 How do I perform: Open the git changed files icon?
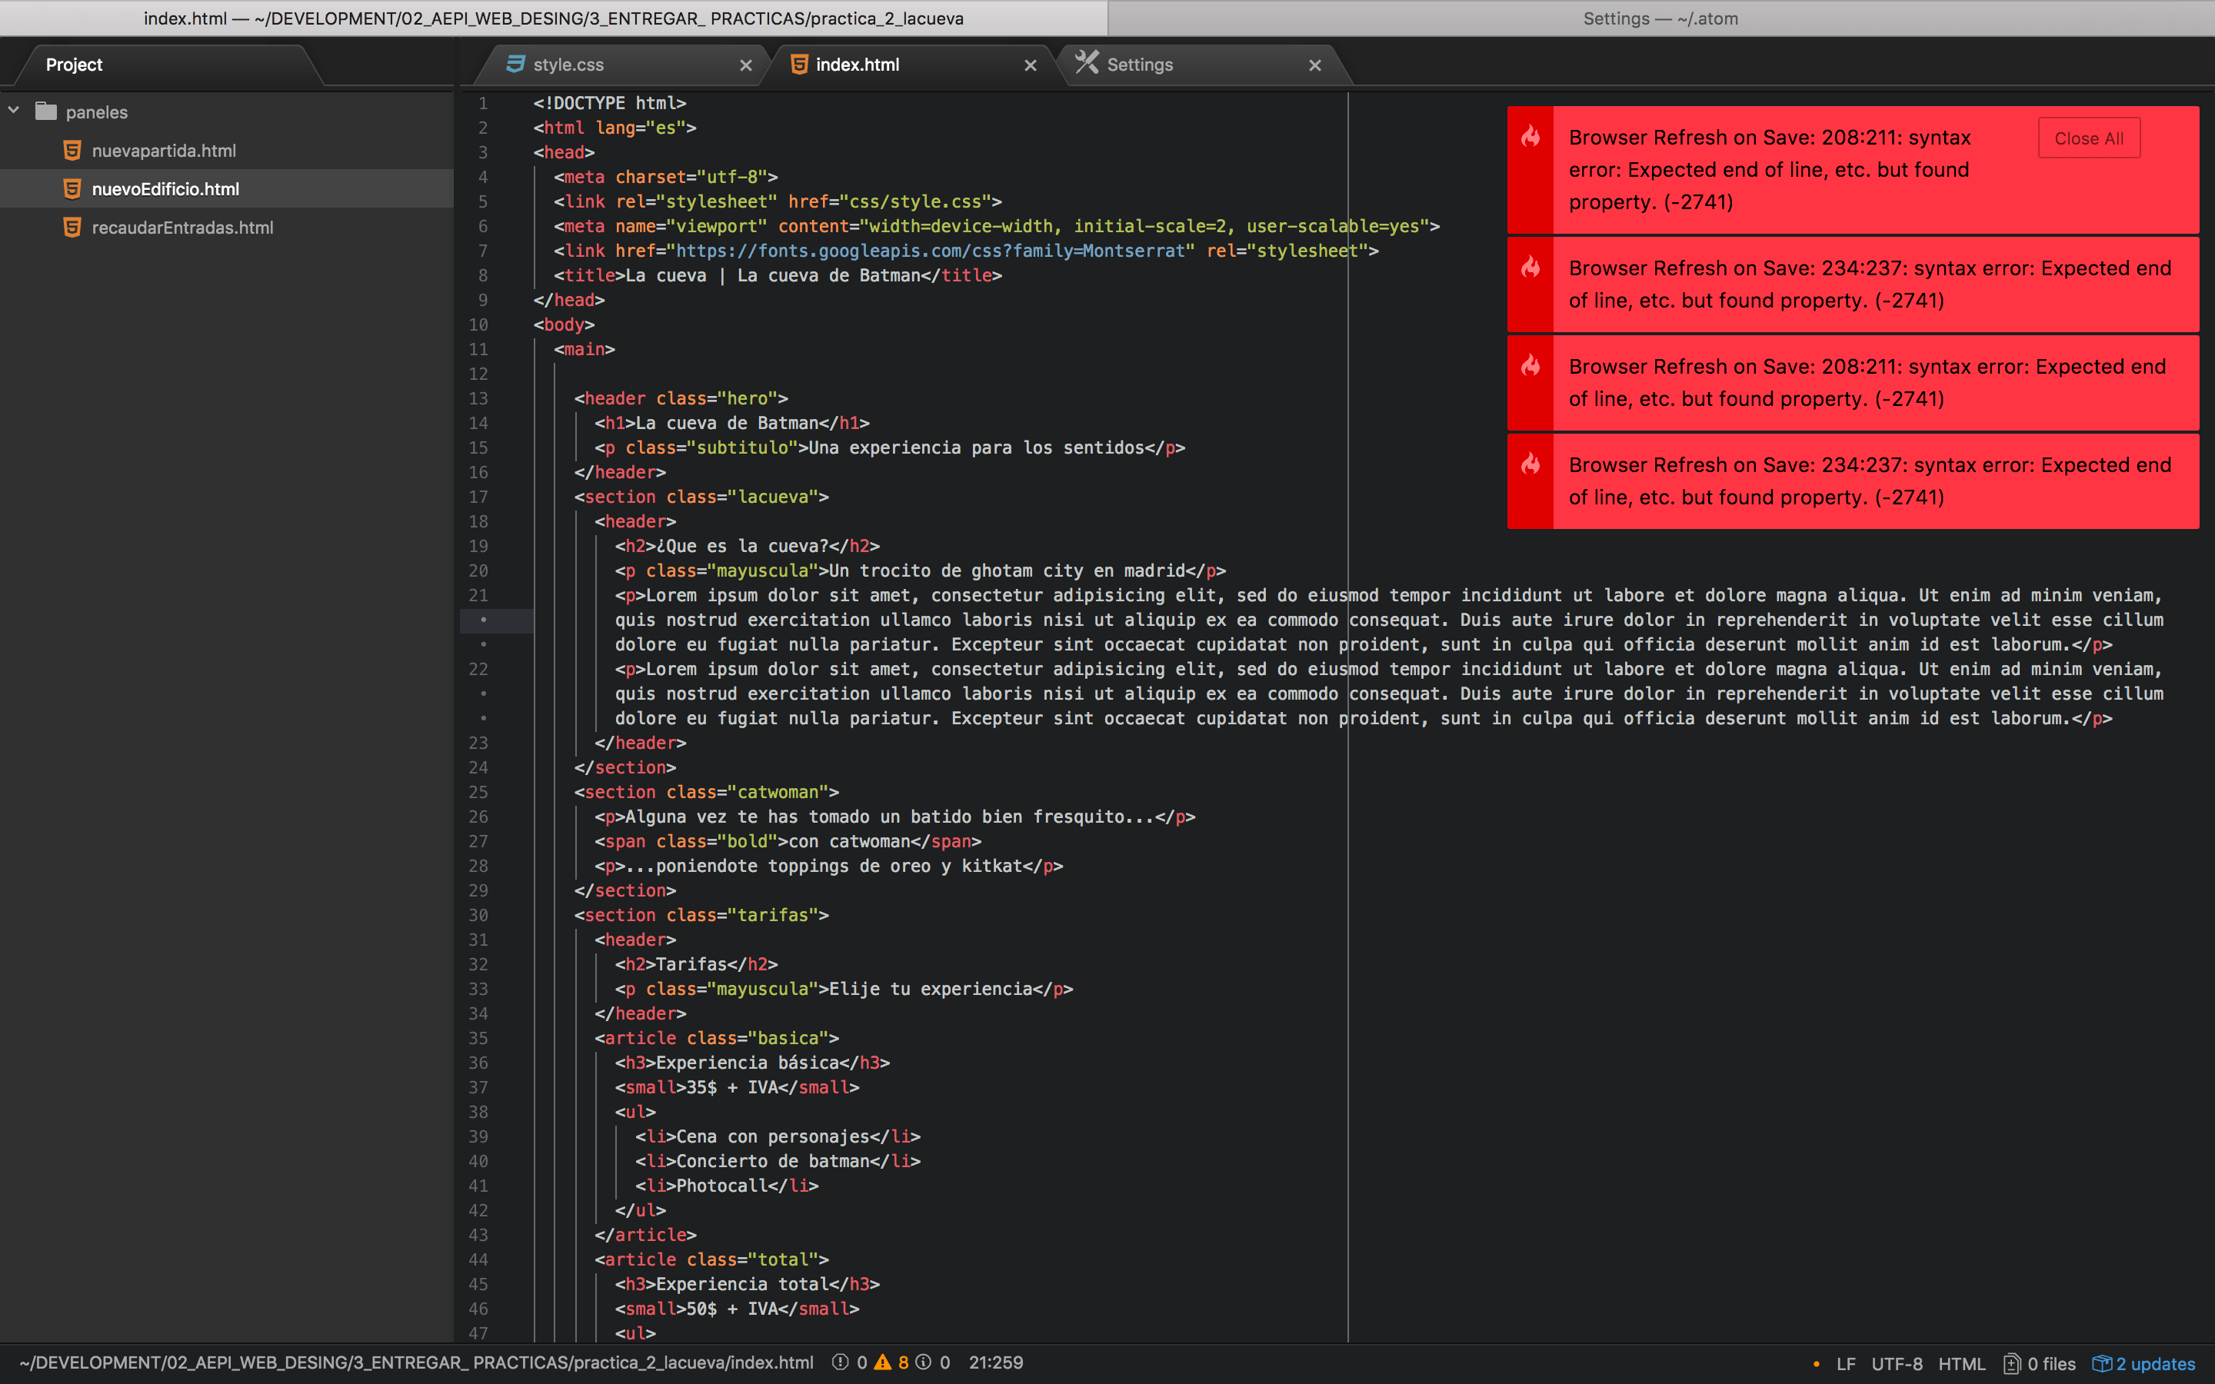2011,1364
